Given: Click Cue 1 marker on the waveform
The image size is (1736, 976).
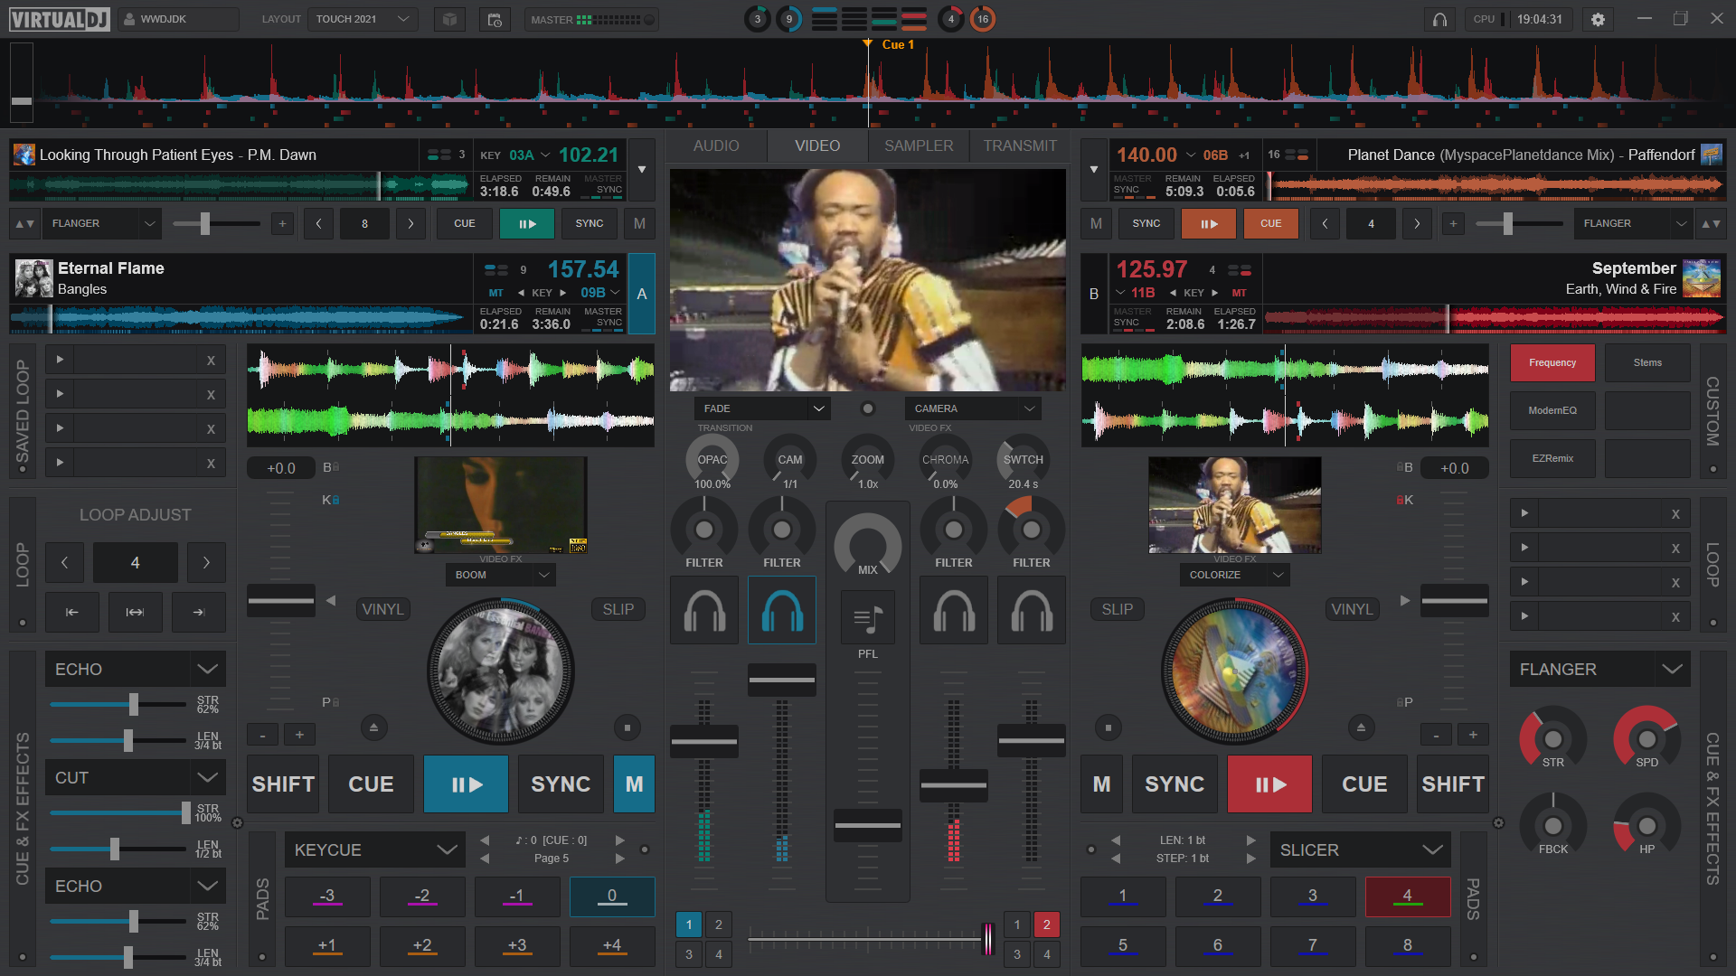Looking at the screenshot, I should (897, 44).
